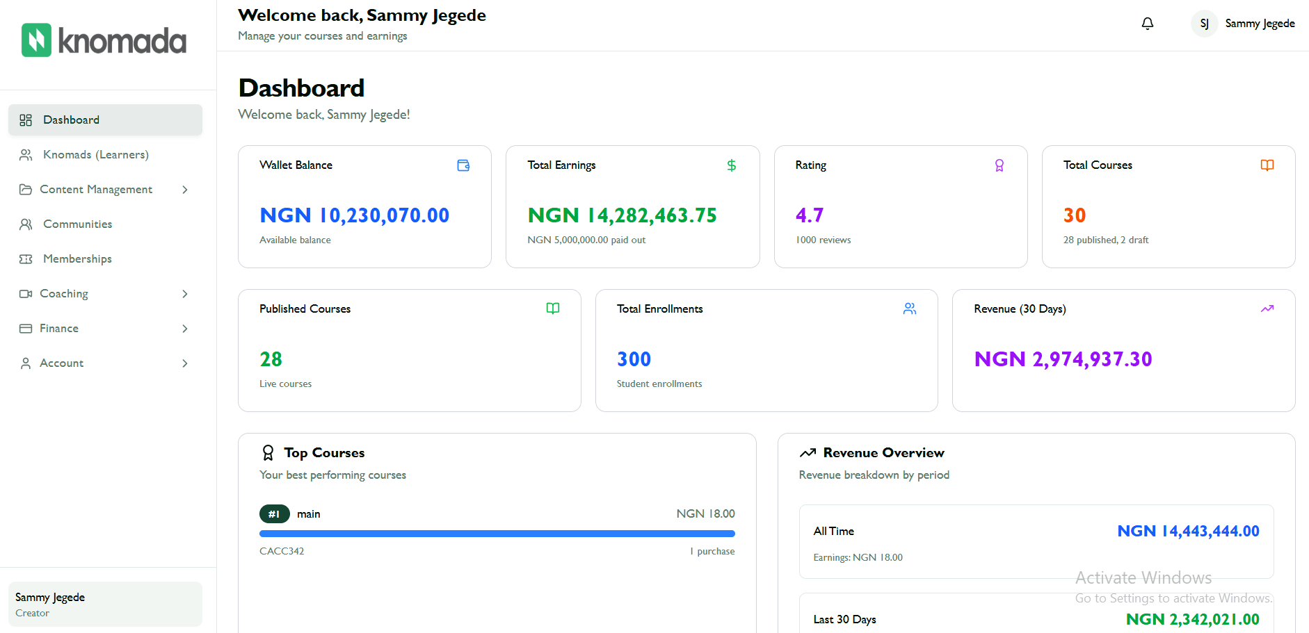This screenshot has width=1309, height=633.
Task: Click the book icon on Total Courses card
Action: (x=1267, y=165)
